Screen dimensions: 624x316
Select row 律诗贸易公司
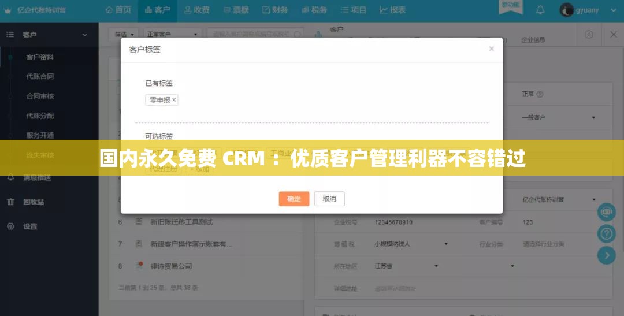pos(171,266)
